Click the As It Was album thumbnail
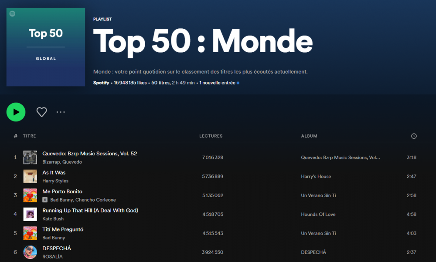 tap(30, 176)
